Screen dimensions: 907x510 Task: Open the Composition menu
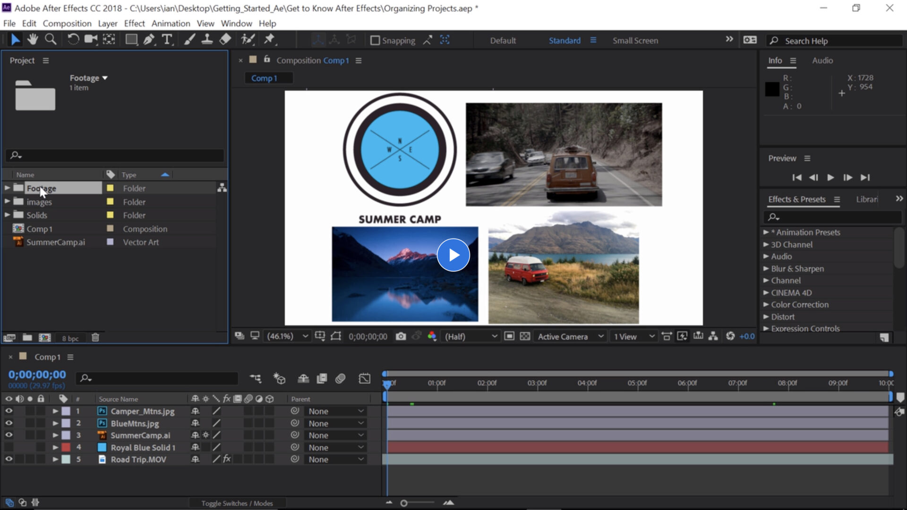pyautogui.click(x=67, y=23)
